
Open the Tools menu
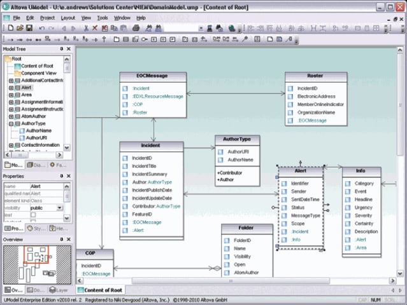pyautogui.click(x=103, y=18)
